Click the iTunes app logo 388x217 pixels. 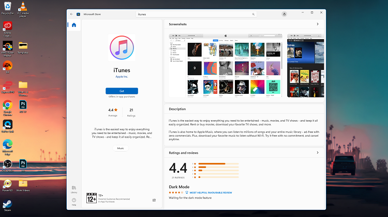(122, 47)
